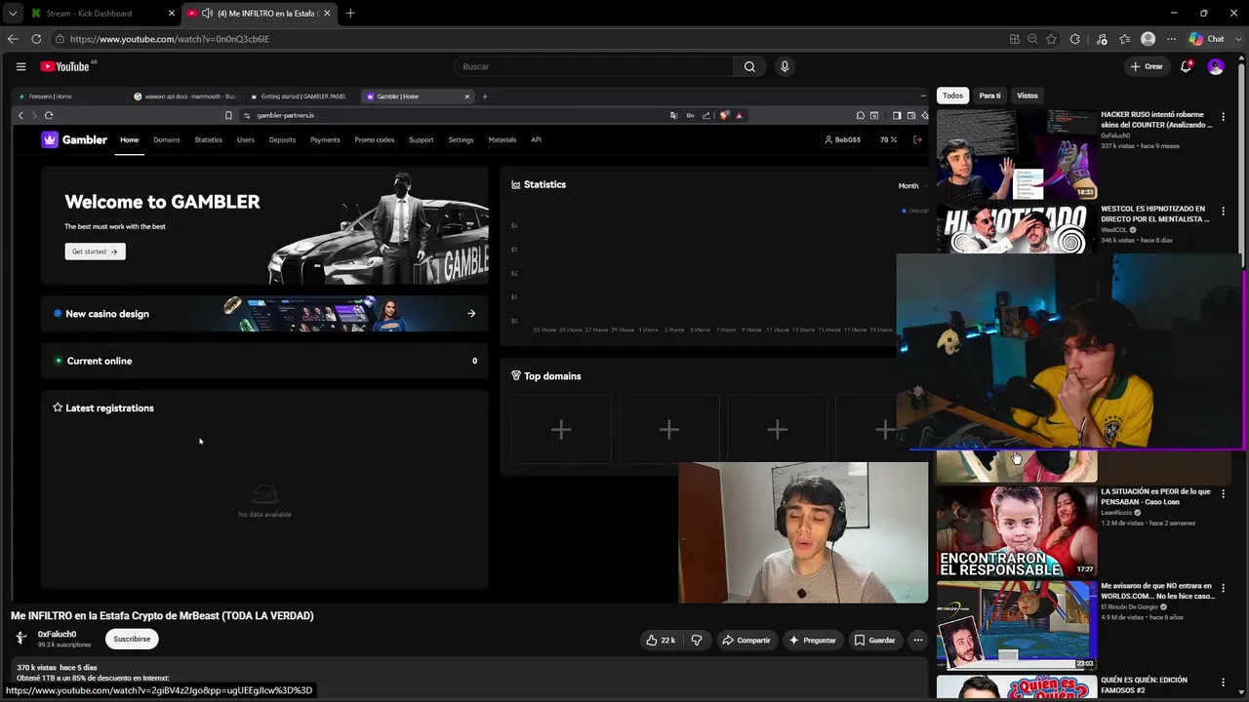This screenshot has width=1249, height=702.
Task: Open the WESTCOL hipnotizado video thumbnail
Action: click(x=1017, y=228)
